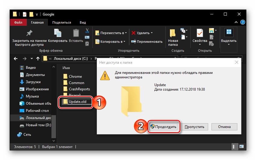The image size is (256, 160).
Task: Click the large folder thumbnail in dialog
Action: click(x=132, y=101)
